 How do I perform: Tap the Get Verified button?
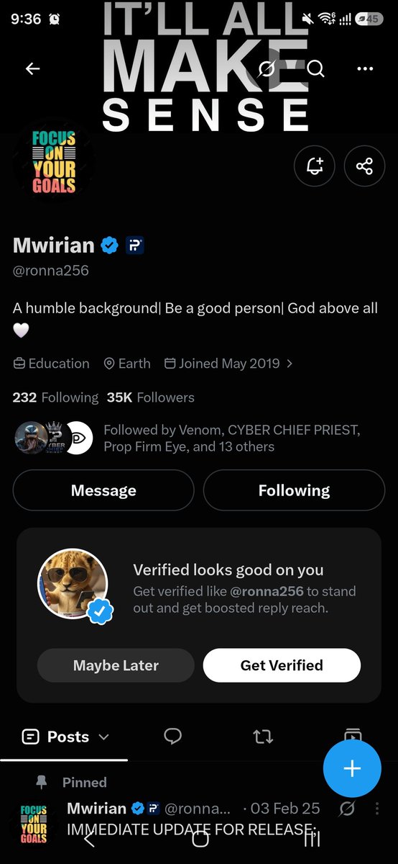tap(282, 665)
